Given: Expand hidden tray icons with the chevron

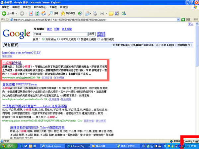Looking at the screenshot, I should [165, 146].
